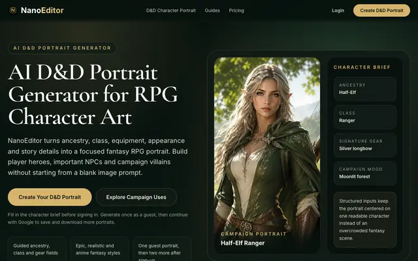The width and height of the screenshot is (418, 261).
Task: Click the Create D&D Portrait header button
Action: [x=381, y=10]
